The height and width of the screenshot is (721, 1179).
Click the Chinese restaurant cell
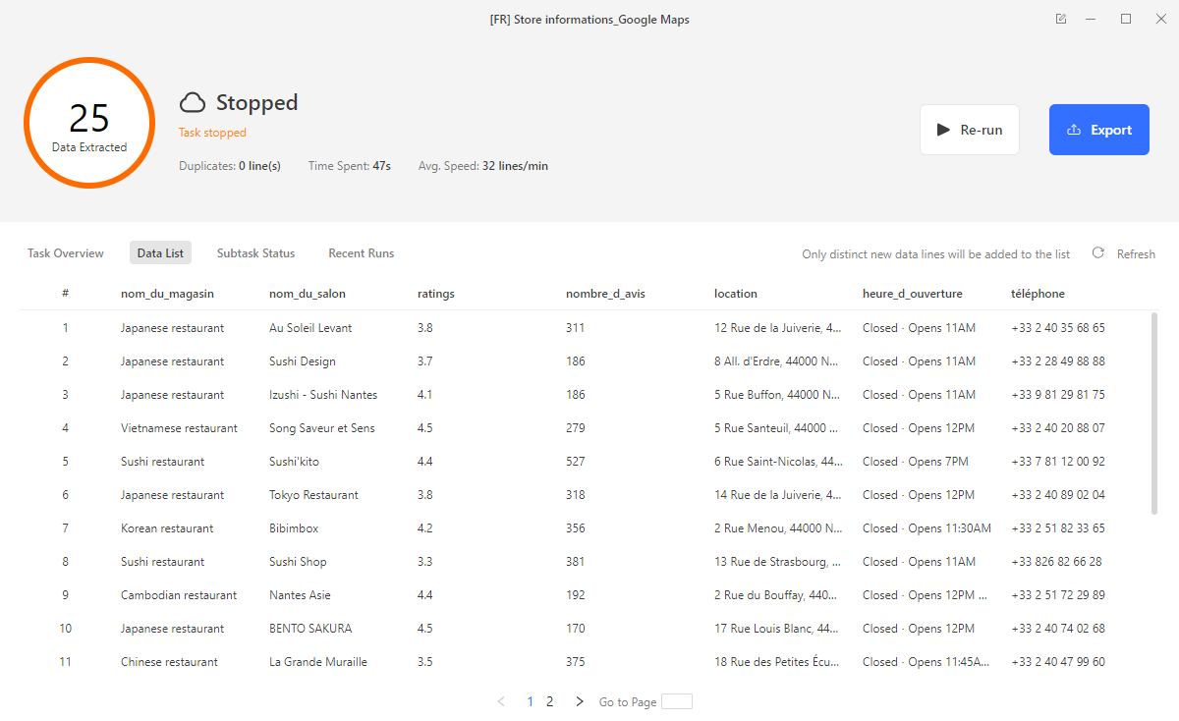point(169,662)
